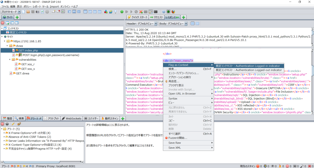
Task: Switch to the WebSockets tab
Action: click(x=71, y=119)
